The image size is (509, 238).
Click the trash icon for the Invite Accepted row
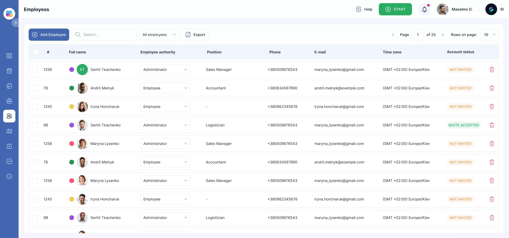(492, 125)
